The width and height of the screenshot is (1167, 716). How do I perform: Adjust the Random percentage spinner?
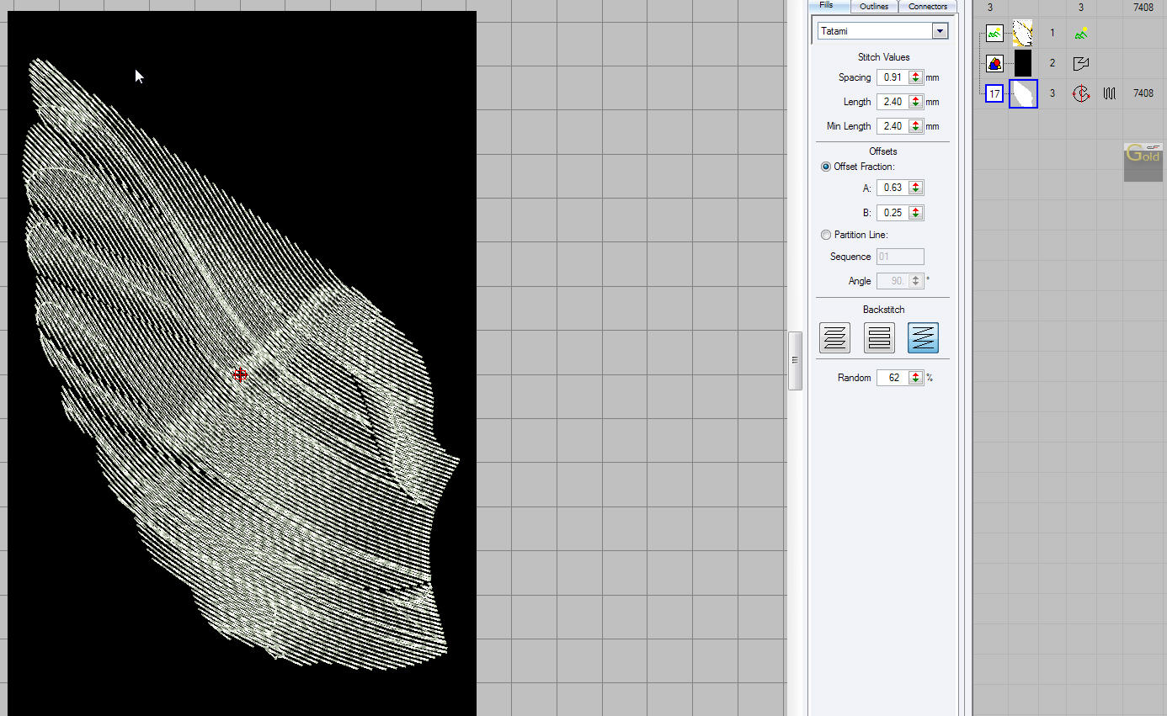tap(915, 378)
